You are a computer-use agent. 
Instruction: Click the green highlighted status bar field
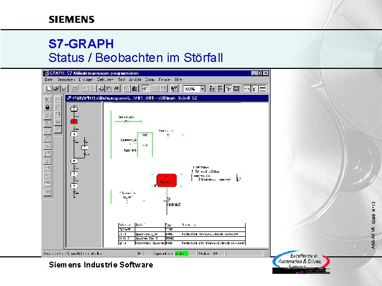(x=181, y=253)
